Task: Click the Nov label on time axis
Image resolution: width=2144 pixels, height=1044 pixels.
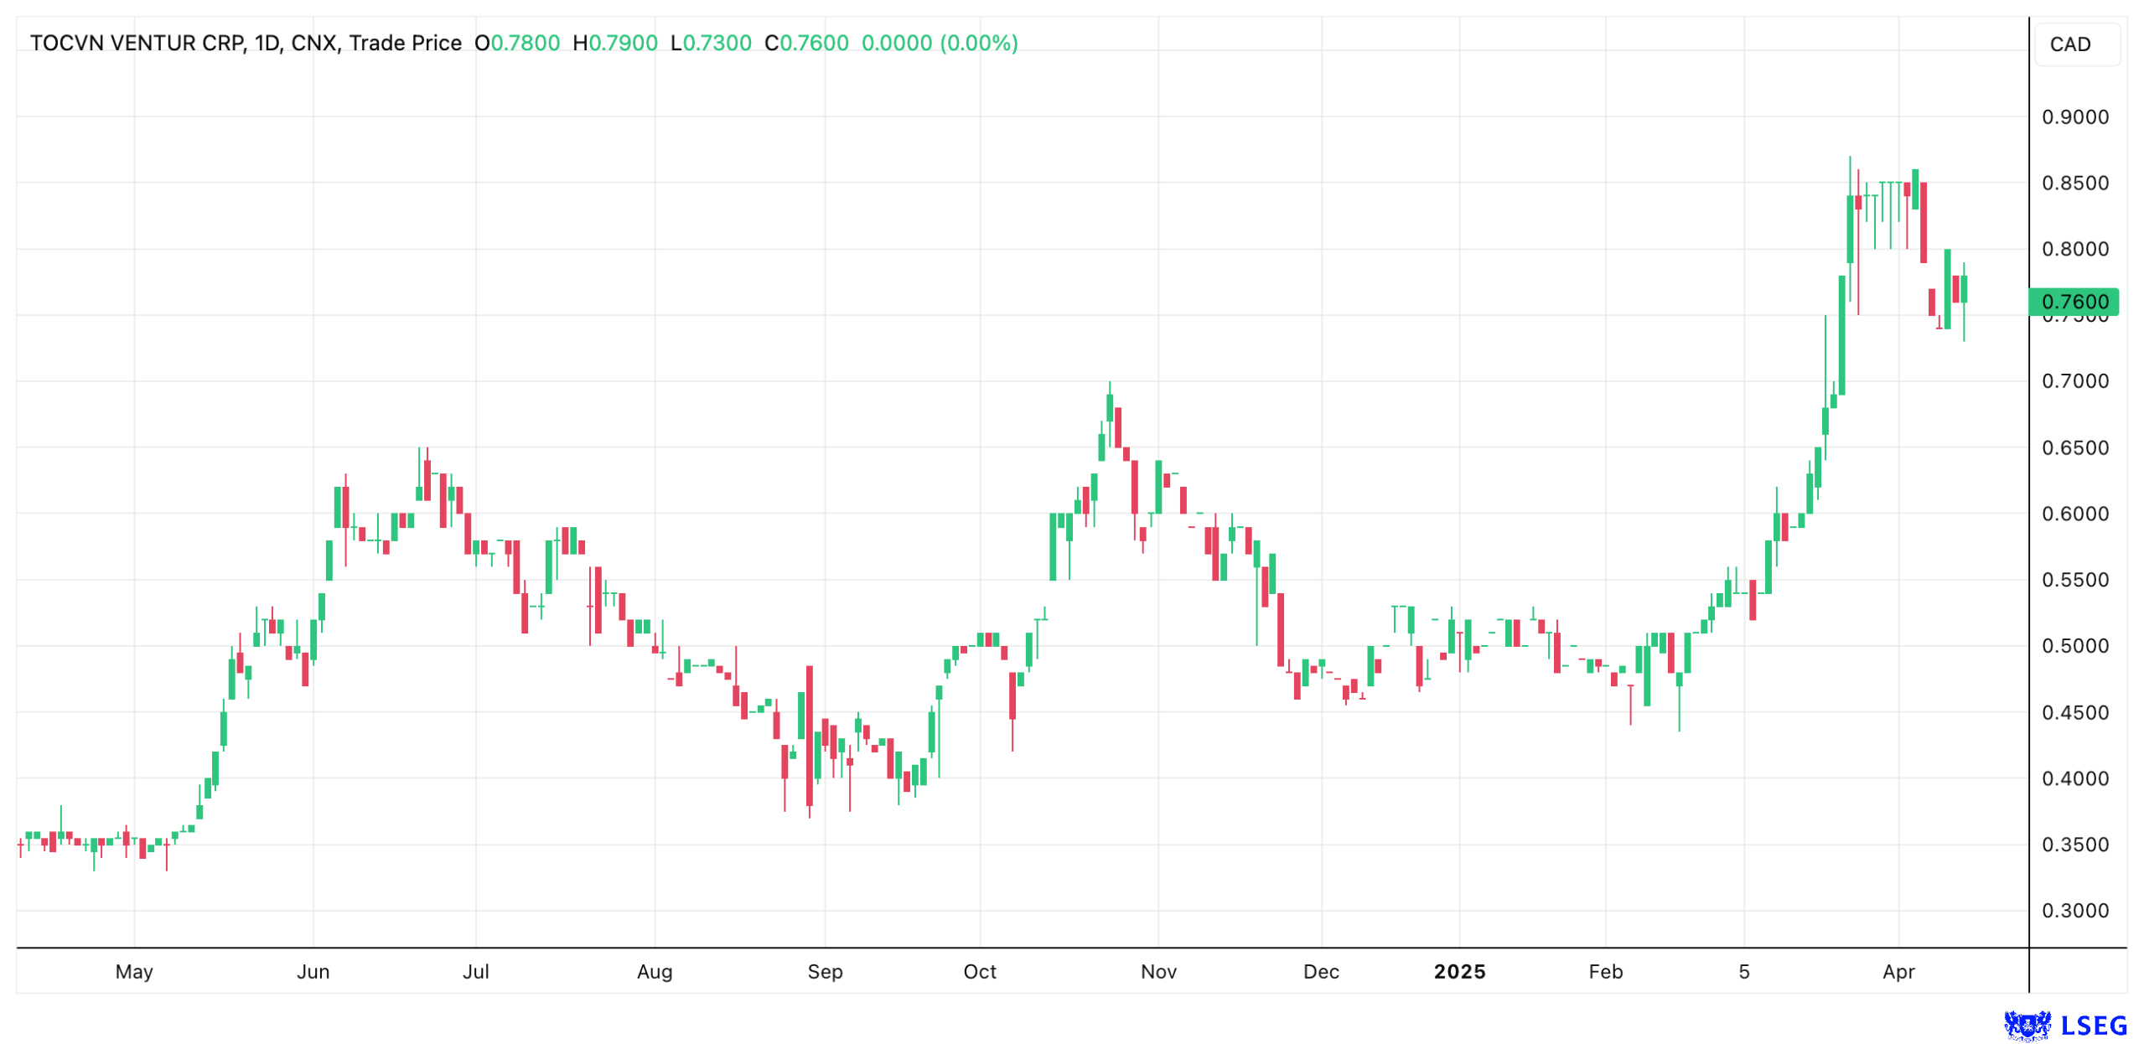Action: pyautogui.click(x=1158, y=970)
